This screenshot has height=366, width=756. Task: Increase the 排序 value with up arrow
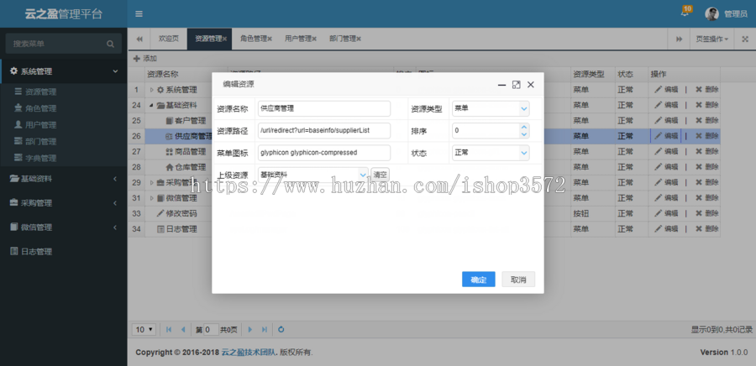[x=524, y=127]
